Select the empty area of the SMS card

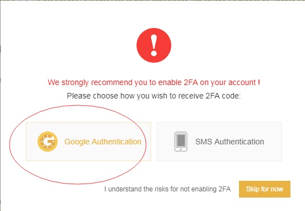(219, 156)
